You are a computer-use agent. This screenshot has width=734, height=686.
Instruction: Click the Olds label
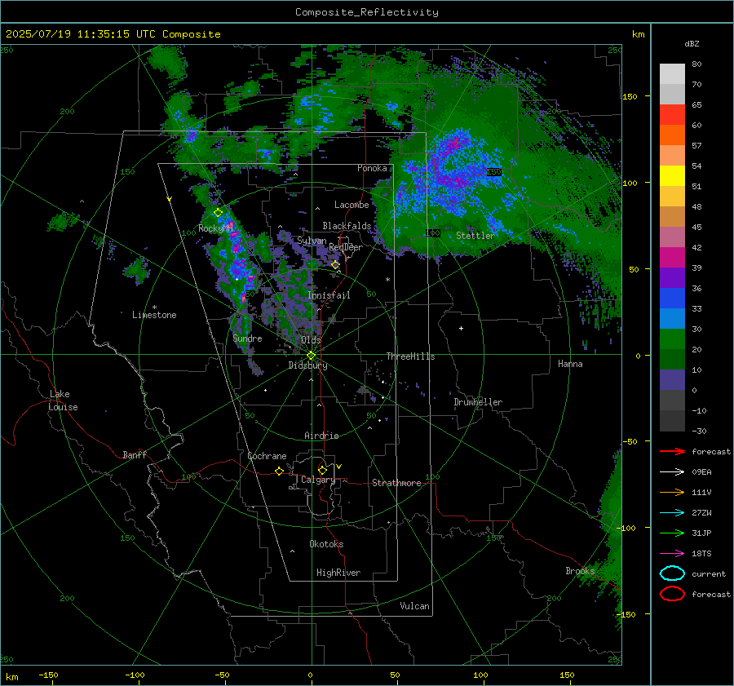pyautogui.click(x=311, y=339)
